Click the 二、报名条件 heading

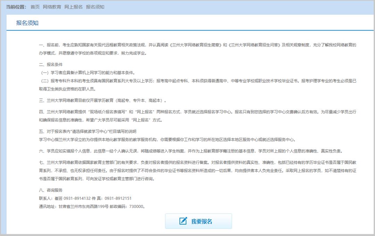tap(51, 65)
